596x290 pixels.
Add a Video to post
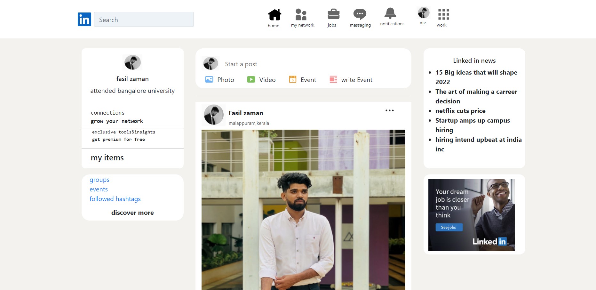pyautogui.click(x=261, y=80)
